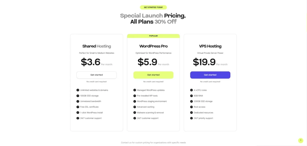Viewport: 307px width, 146px height.
Task: Click checkmark icon beside 24/7 priority support
Action: pos(191,118)
